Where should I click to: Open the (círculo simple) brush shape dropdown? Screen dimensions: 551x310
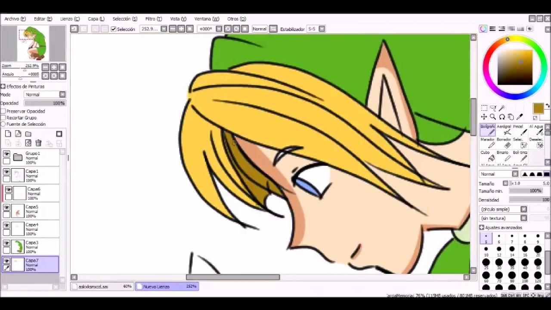pos(523,209)
